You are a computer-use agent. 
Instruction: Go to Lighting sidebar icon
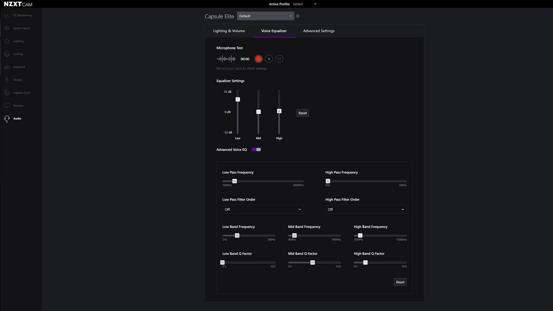(7, 41)
